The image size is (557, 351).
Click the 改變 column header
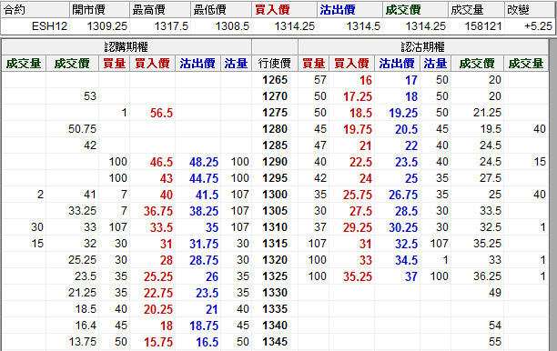pos(518,10)
